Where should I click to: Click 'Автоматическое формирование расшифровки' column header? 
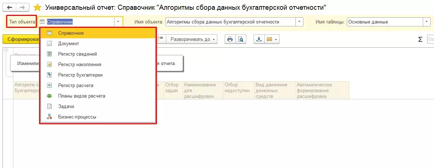[x=322, y=90]
